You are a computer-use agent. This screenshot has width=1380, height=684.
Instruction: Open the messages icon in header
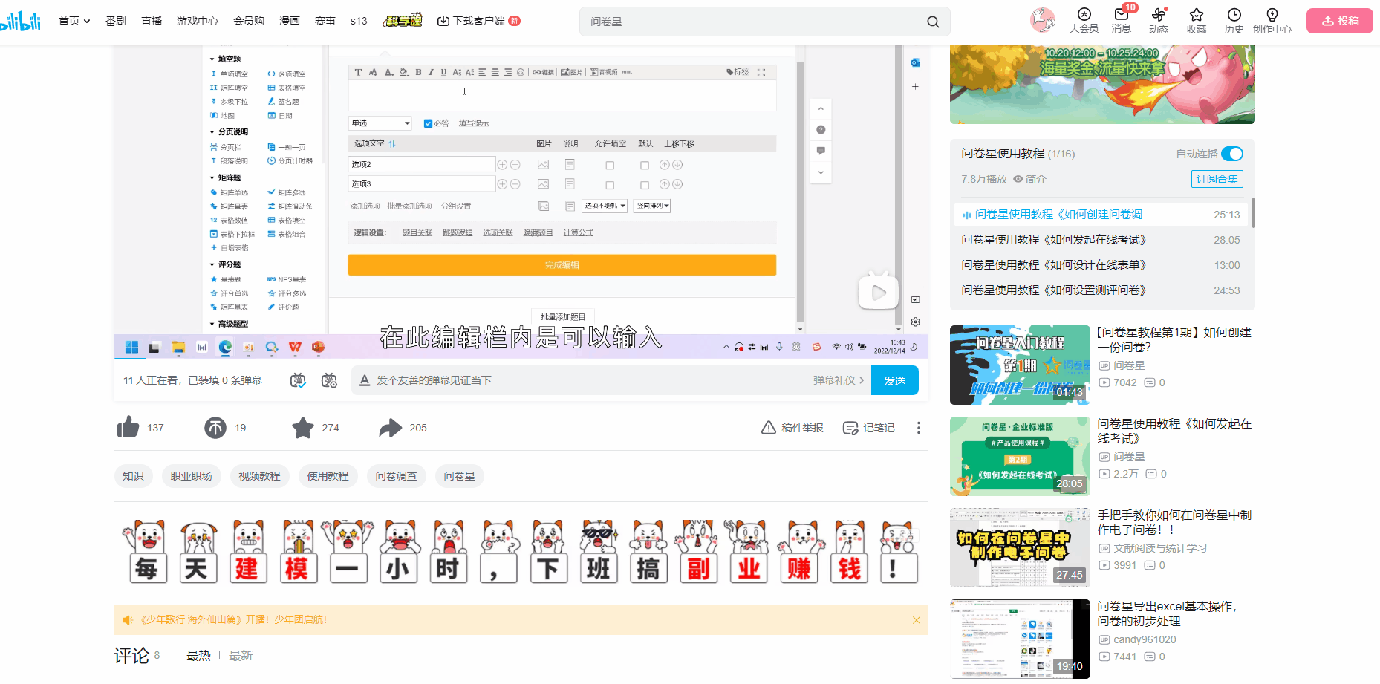coord(1122,14)
